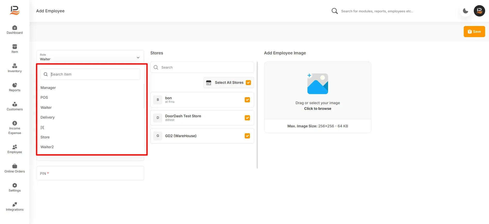Click the G avatar of GD2 WareHouse
This screenshot has width=489, height=224.
point(158,136)
